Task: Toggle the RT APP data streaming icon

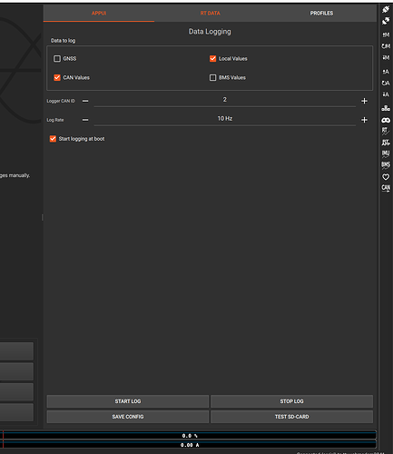Action: (x=386, y=143)
